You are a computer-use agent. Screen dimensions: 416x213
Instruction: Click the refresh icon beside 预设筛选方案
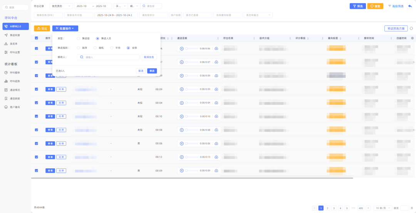tap(411, 29)
